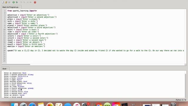Click the Step into debug icon
This screenshot has width=188, height=106.
pos(24,2)
